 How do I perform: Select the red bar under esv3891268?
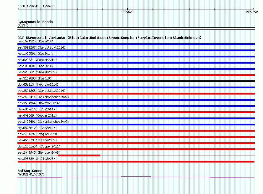(x=136, y=94)
